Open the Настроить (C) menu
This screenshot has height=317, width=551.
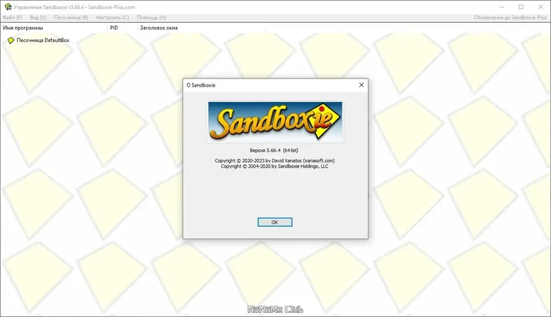[112, 17]
